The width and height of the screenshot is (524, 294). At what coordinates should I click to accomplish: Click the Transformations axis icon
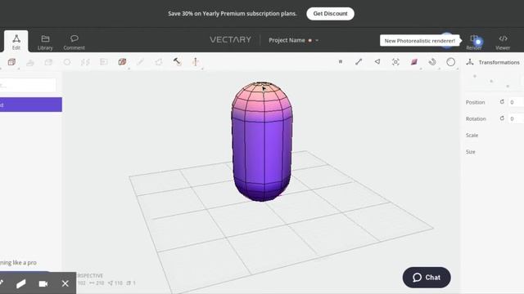[x=470, y=62]
